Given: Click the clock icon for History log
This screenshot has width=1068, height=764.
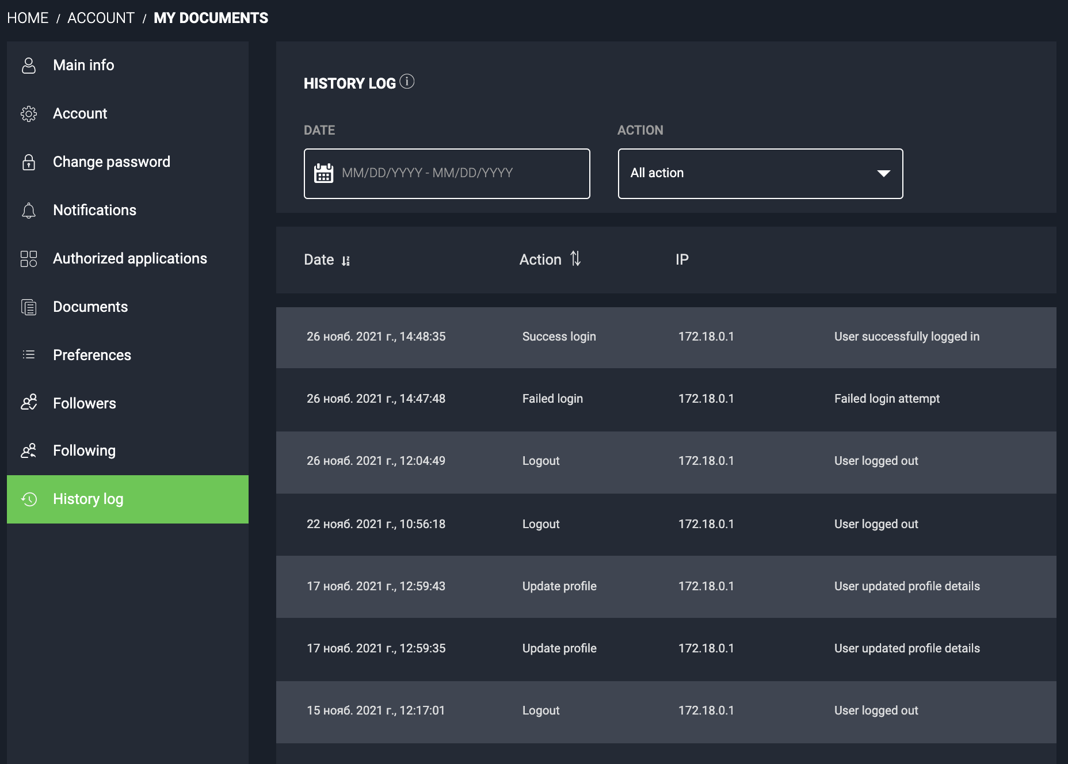Looking at the screenshot, I should [29, 499].
